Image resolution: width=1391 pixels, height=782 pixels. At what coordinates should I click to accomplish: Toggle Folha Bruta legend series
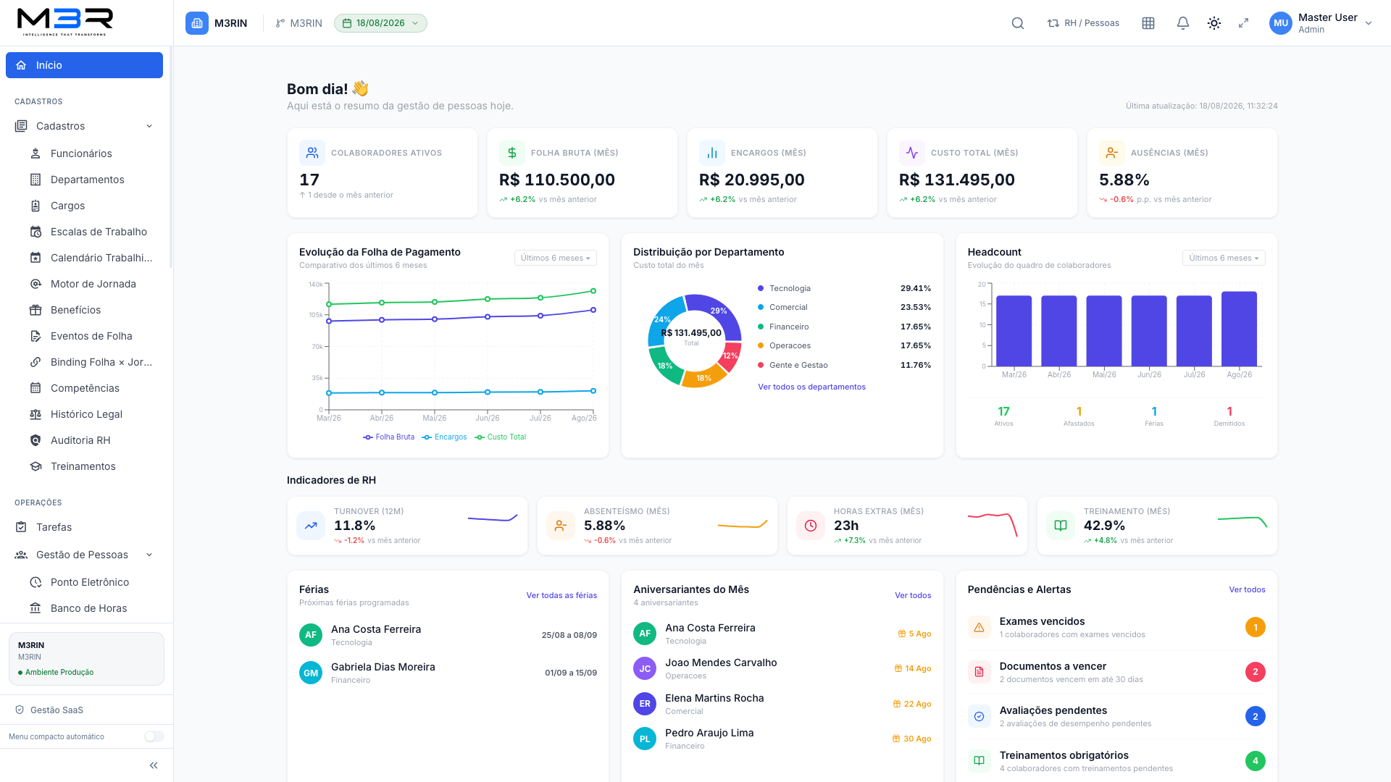pyautogui.click(x=389, y=437)
